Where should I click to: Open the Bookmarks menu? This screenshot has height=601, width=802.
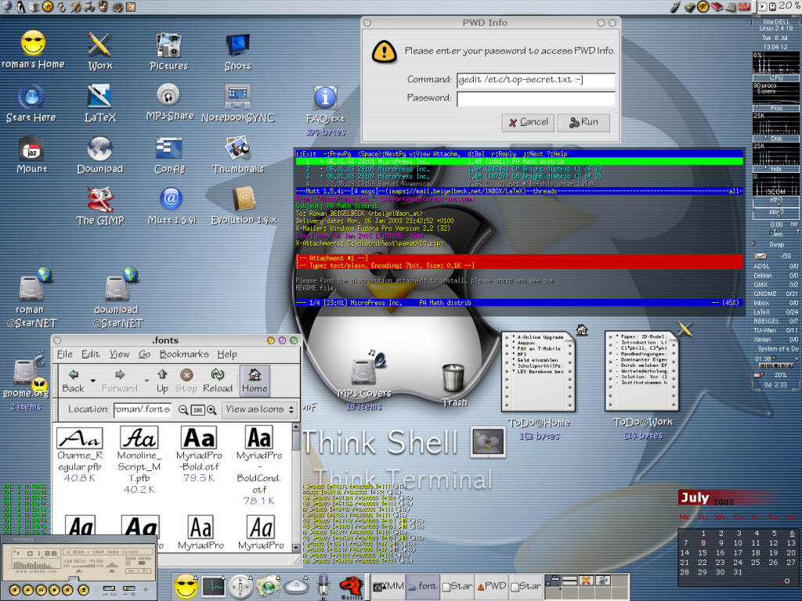(184, 354)
